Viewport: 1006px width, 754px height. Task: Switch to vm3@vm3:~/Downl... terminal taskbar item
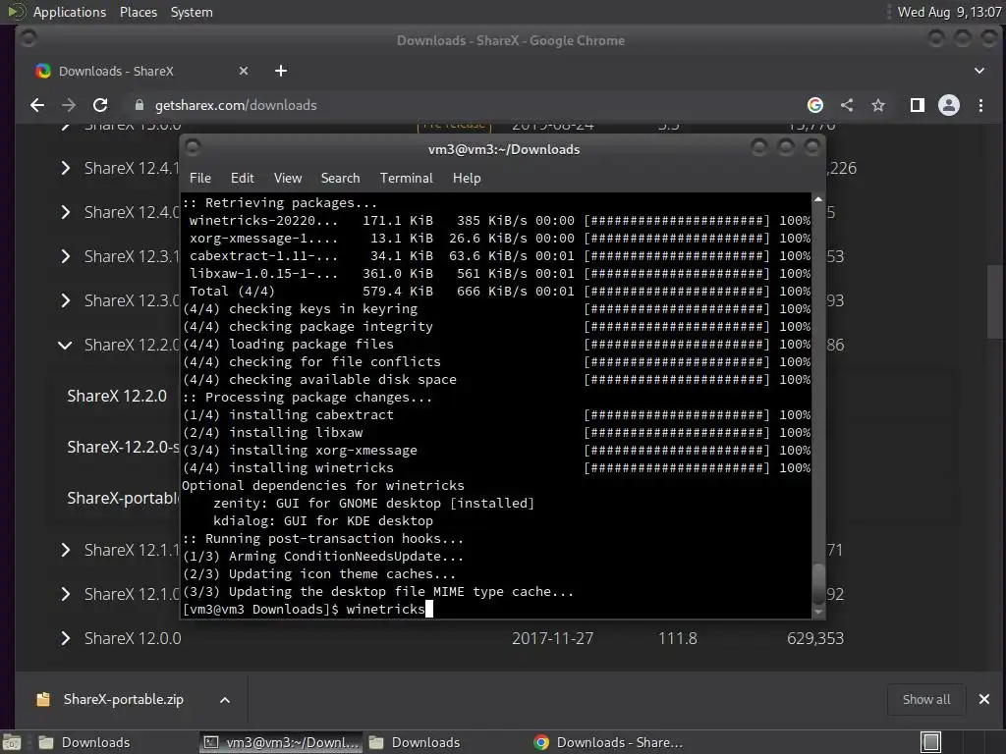pyautogui.click(x=281, y=742)
